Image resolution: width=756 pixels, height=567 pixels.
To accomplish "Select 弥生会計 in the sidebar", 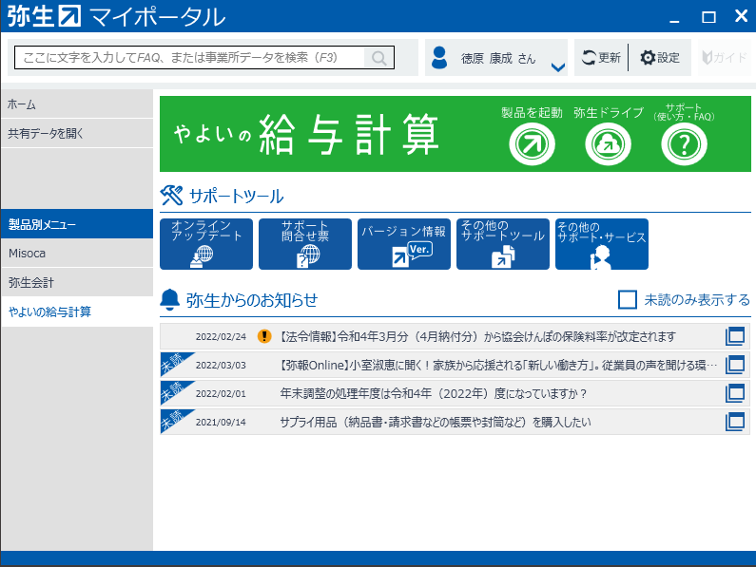I will coord(77,282).
